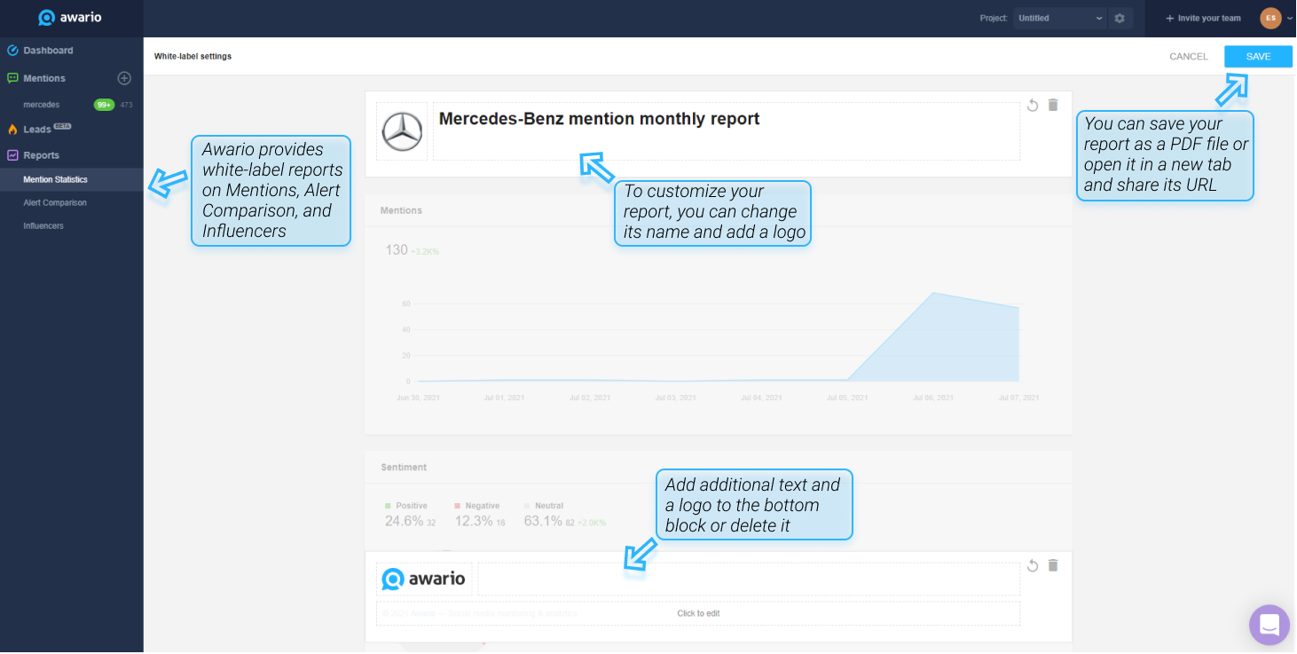Image resolution: width=1297 pixels, height=654 pixels.
Task: Expand the account menu chevron
Action: [x=1289, y=19]
